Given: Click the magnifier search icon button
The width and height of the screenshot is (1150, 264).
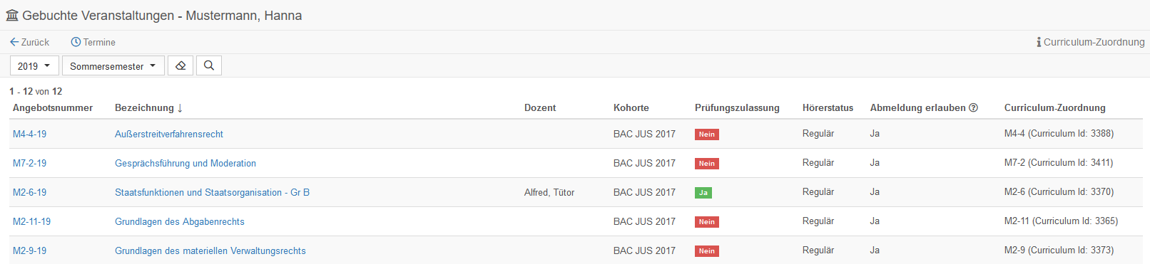Looking at the screenshot, I should (x=209, y=65).
